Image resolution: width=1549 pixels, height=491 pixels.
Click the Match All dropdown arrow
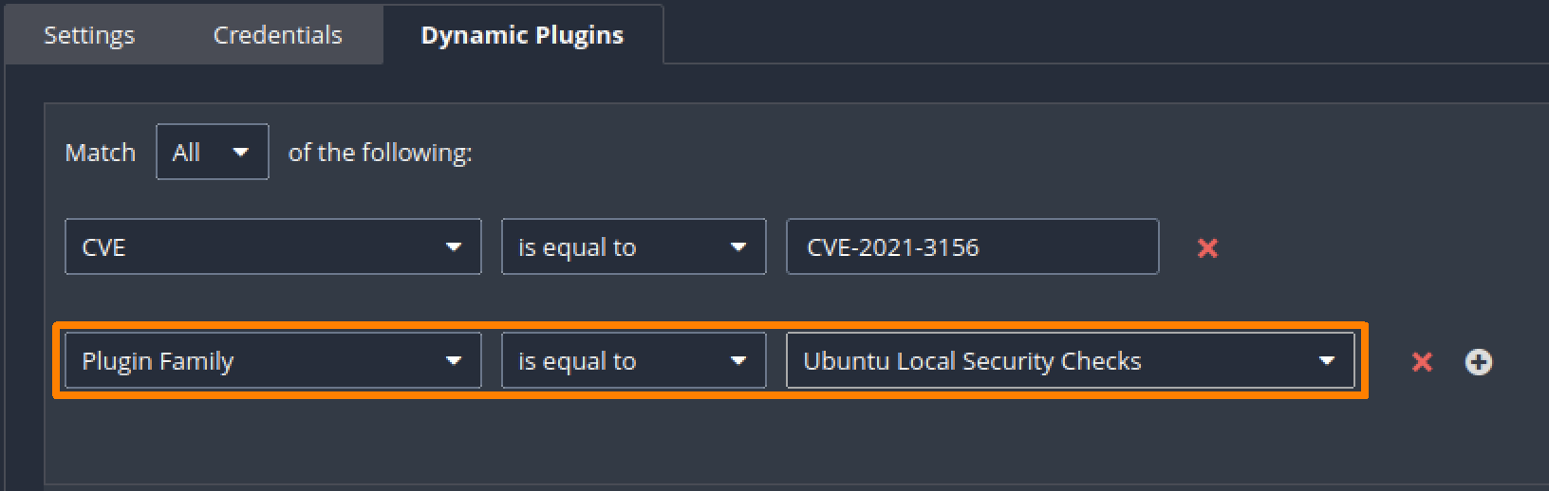[241, 152]
